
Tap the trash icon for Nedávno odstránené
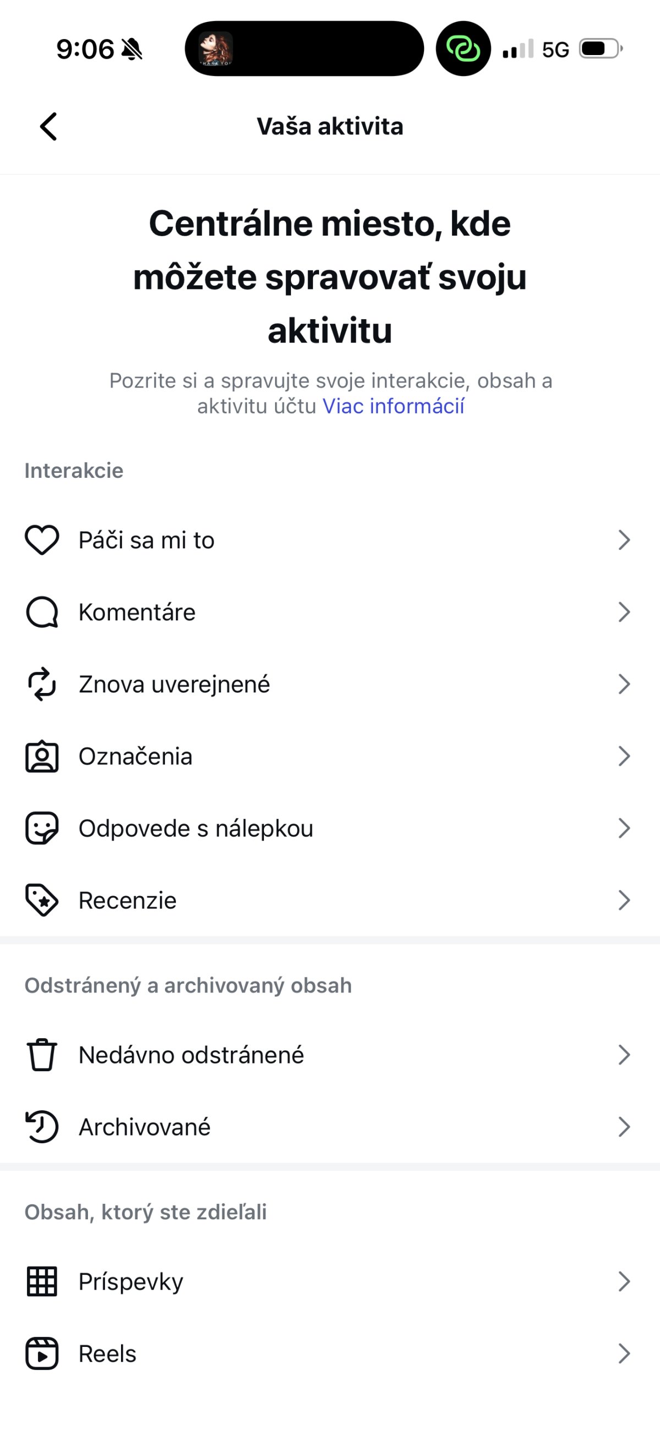pyautogui.click(x=42, y=1055)
